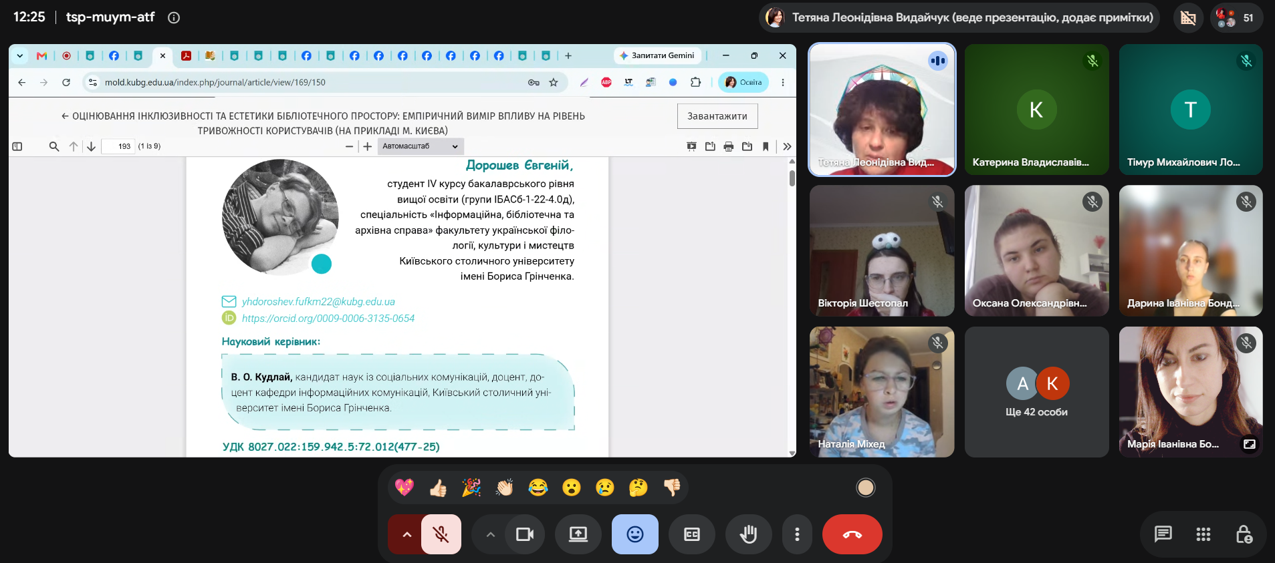Open host controls lock icon
The image size is (1275, 563).
tap(1244, 534)
